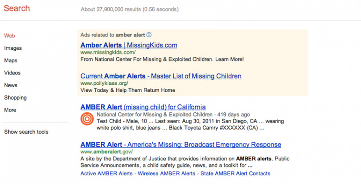Open AMBER Alert for California result
Screen dimensions: 361x184
[x=143, y=107]
